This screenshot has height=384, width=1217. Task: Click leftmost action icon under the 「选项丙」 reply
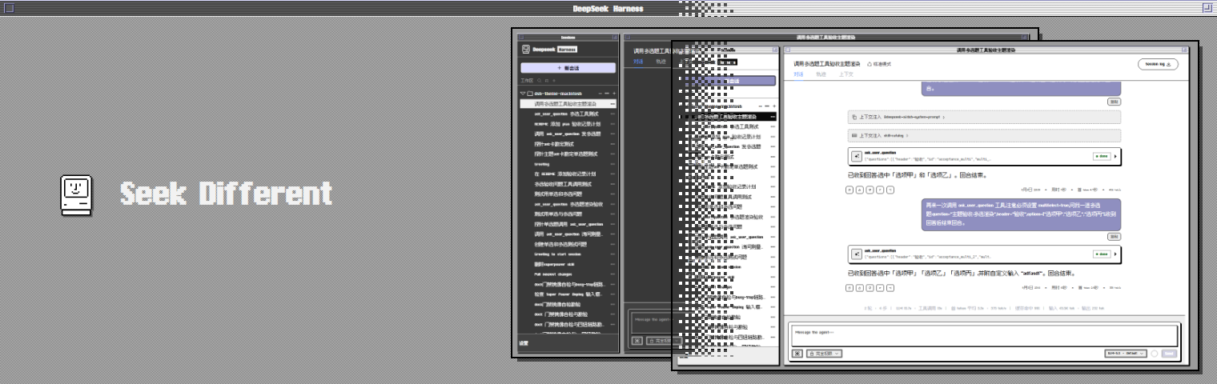pyautogui.click(x=850, y=287)
